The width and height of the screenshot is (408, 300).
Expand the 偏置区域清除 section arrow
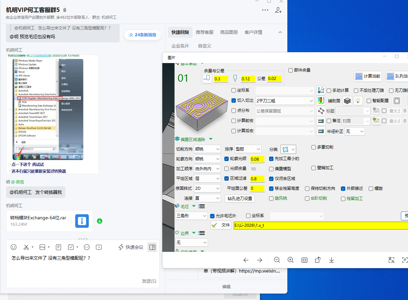click(211, 139)
